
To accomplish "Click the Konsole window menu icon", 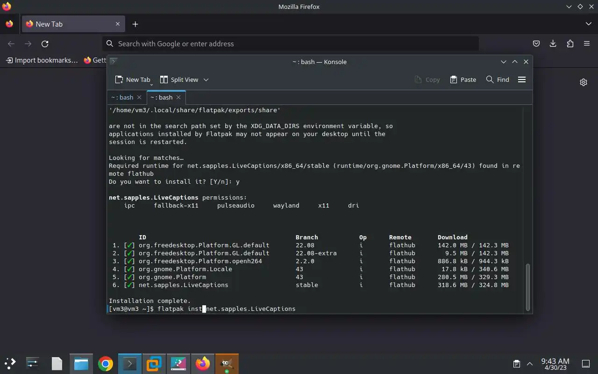I will (x=113, y=61).
